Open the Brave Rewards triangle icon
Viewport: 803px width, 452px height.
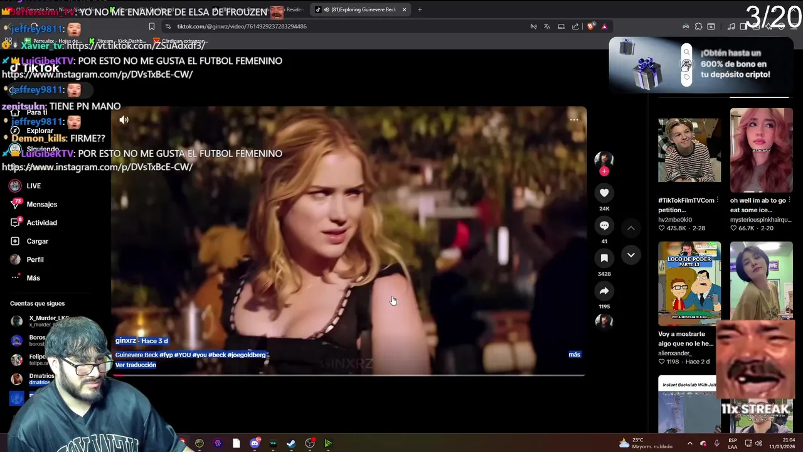tap(604, 26)
